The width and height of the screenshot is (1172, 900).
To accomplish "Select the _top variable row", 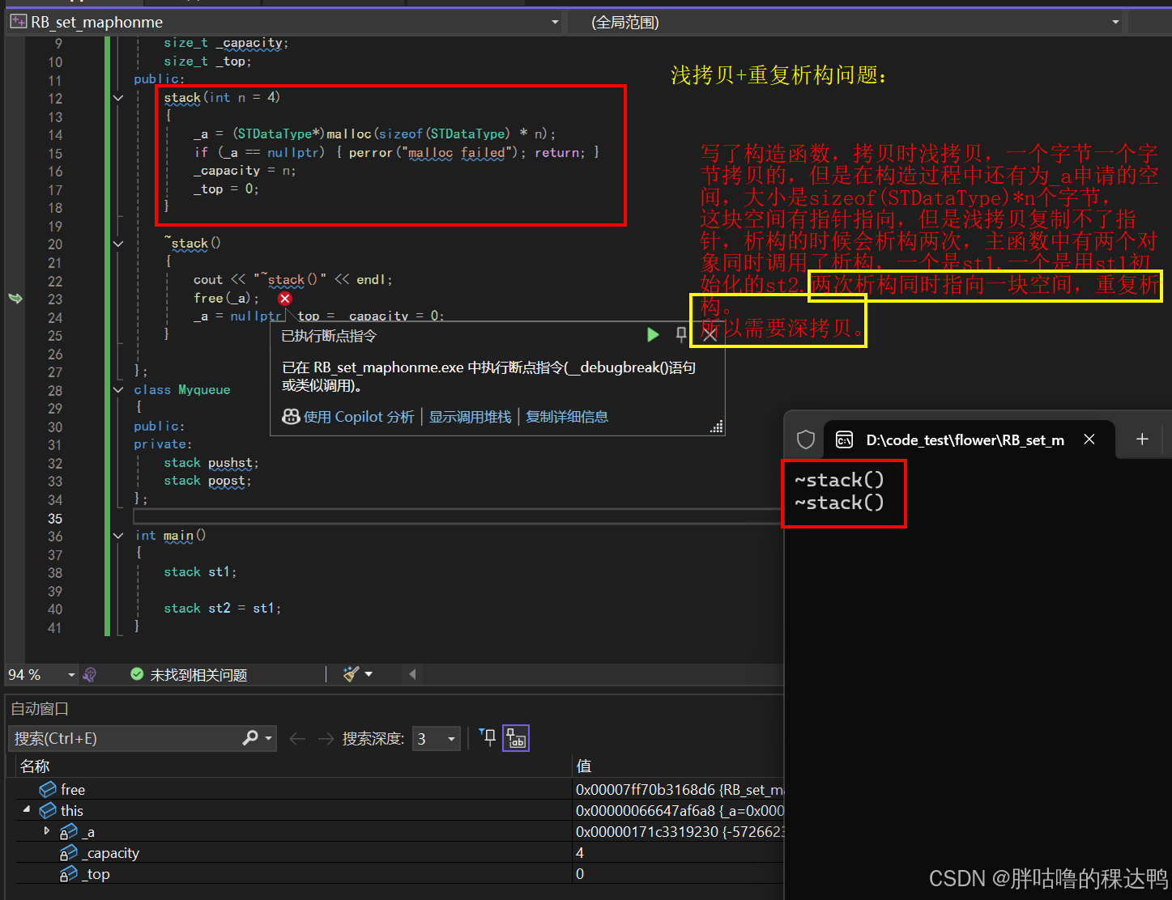I will coord(395,873).
